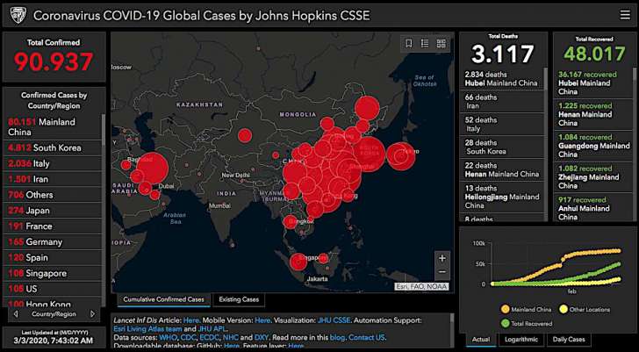The width and height of the screenshot is (639, 352).
Task: Select Others in the confirmed cases list
Action: [52, 195]
